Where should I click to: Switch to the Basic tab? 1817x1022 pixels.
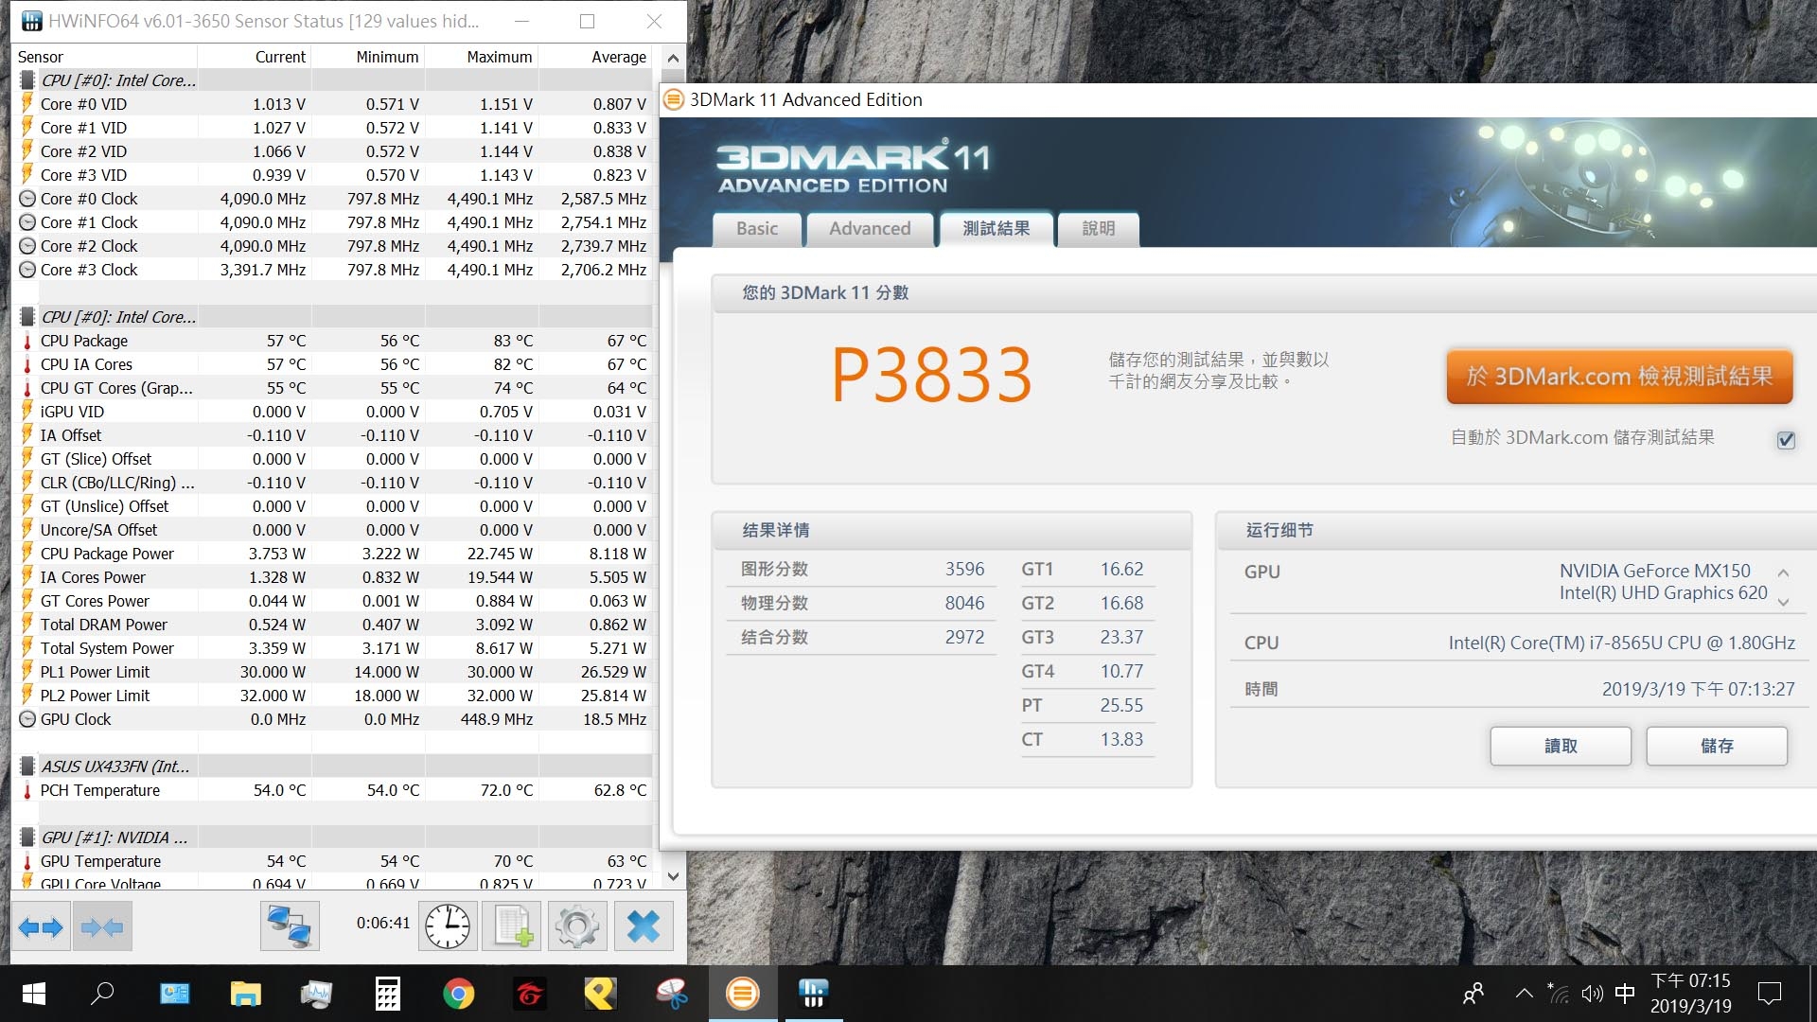coord(757,229)
